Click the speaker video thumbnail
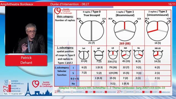Screen dimensions: 176x99 coord(26,30)
